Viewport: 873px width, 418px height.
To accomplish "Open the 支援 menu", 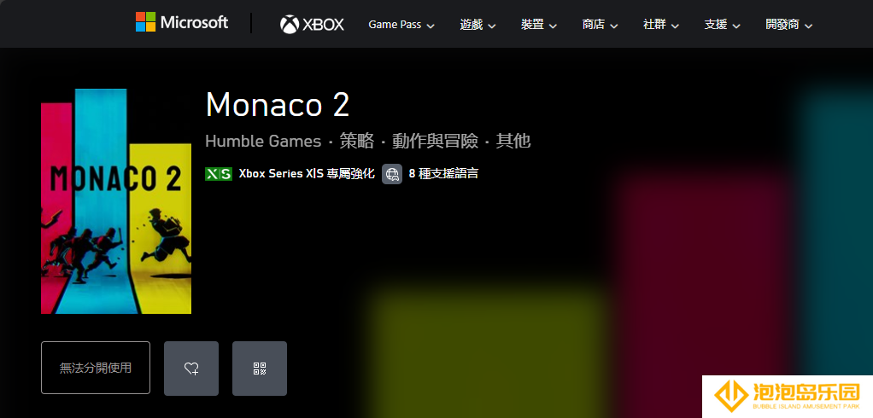I will point(722,25).
